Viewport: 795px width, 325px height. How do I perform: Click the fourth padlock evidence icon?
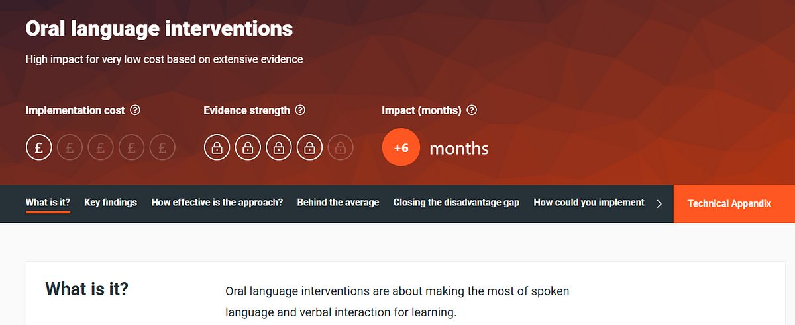(x=309, y=148)
